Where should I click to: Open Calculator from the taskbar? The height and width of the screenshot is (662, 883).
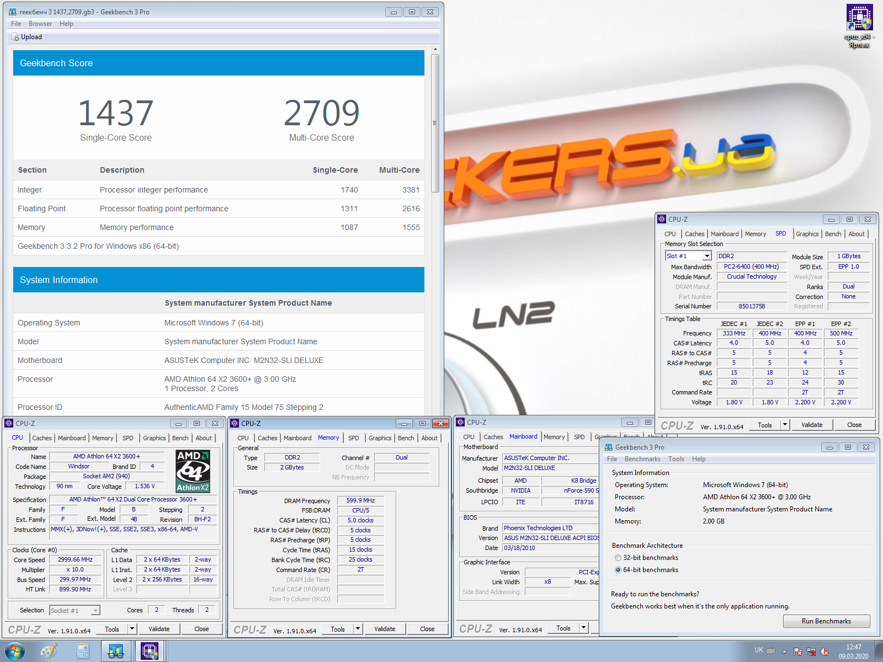point(83,652)
